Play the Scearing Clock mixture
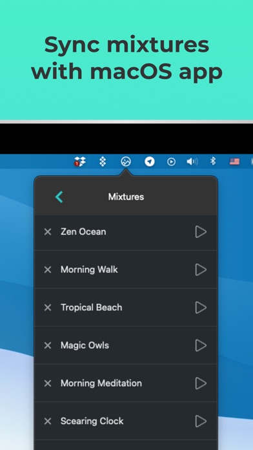Image resolution: width=253 pixels, height=450 pixels. [201, 421]
